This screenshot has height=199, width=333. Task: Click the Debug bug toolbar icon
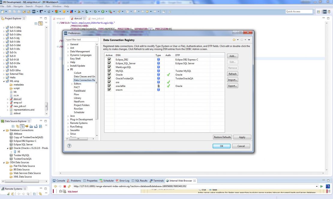pyautogui.click(x=95, y=11)
